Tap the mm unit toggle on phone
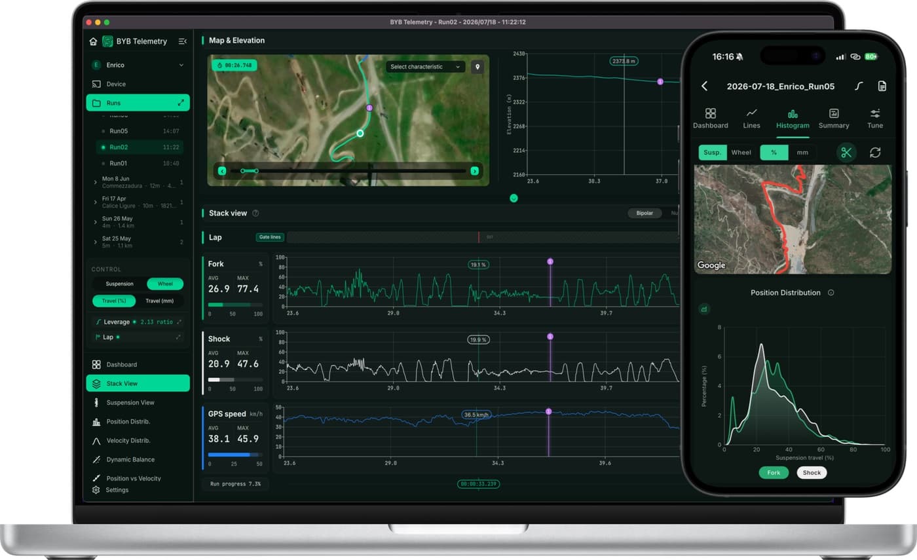 (802, 153)
